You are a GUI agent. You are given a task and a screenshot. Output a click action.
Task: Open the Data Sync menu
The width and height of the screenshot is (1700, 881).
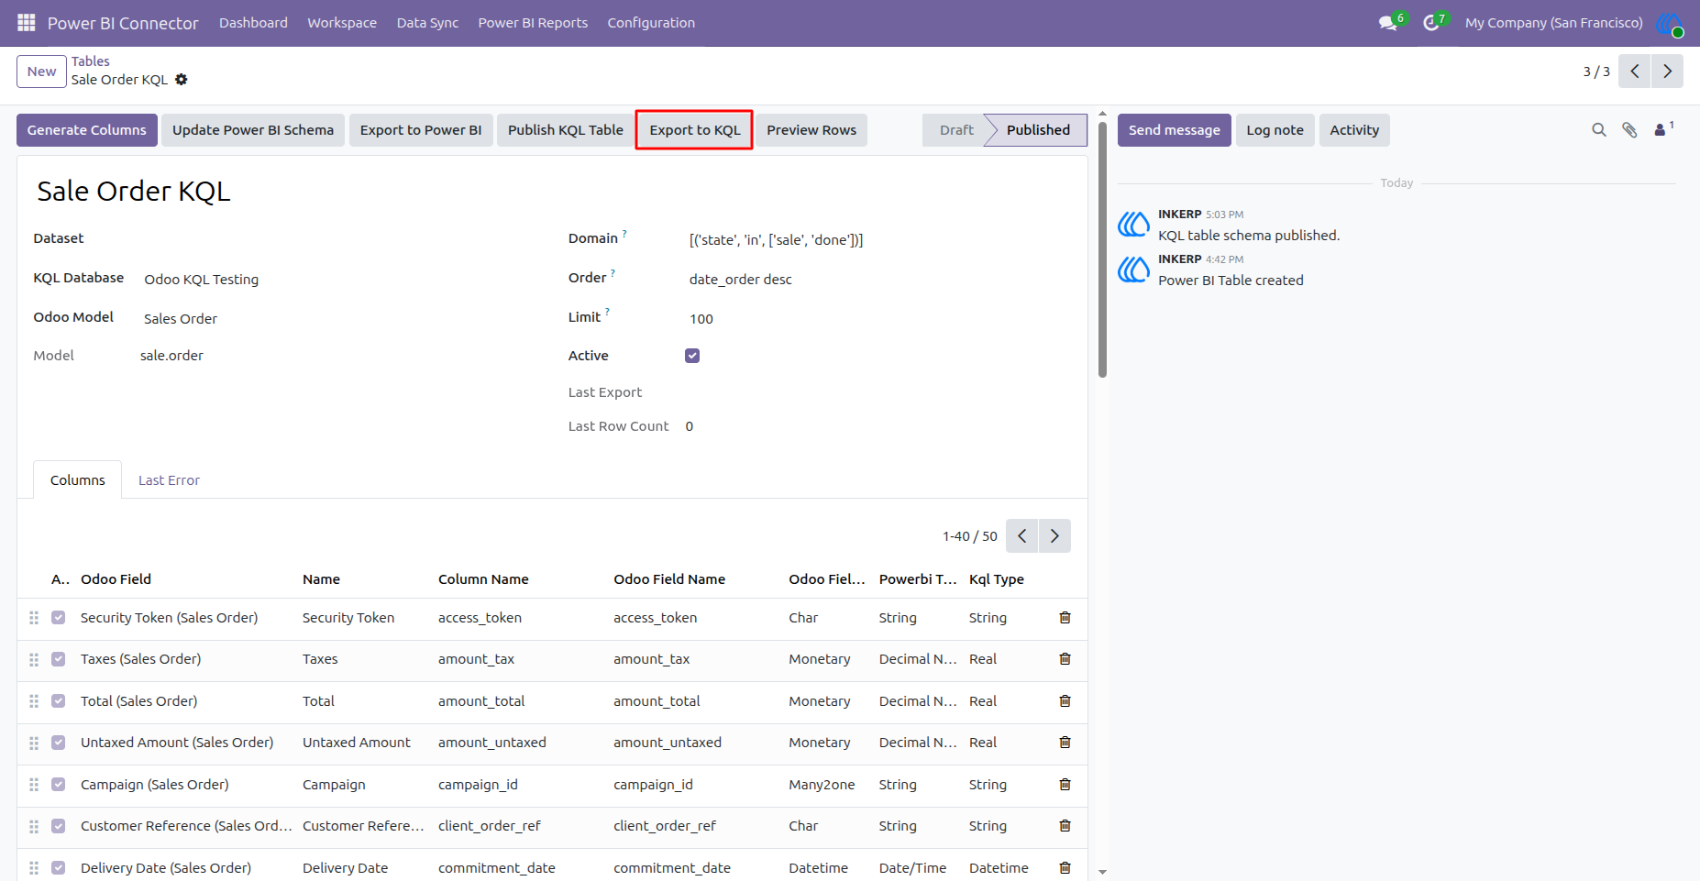coord(427,23)
